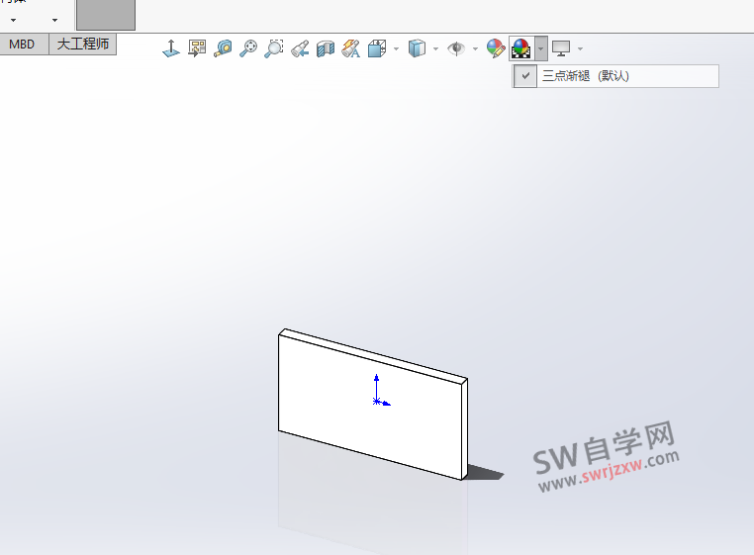The height and width of the screenshot is (555, 754).
Task: Expand the View Settings dropdown arrow
Action: [x=581, y=49]
